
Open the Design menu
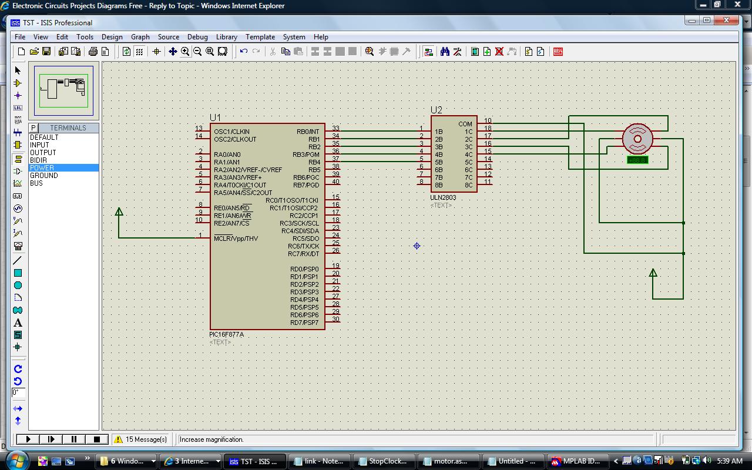click(112, 36)
